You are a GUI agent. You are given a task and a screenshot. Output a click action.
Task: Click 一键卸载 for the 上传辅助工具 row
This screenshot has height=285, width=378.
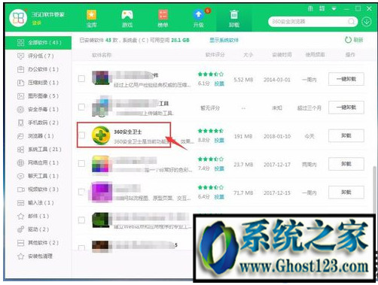pyautogui.click(x=346, y=108)
